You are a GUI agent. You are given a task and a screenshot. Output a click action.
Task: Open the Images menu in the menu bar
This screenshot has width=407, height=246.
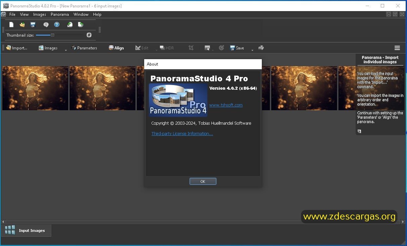click(x=40, y=14)
